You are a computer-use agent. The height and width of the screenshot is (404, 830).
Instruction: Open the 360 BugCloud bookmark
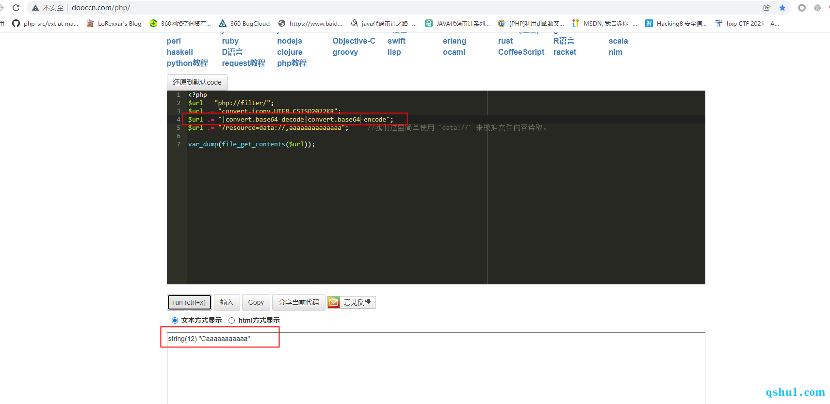tap(244, 23)
